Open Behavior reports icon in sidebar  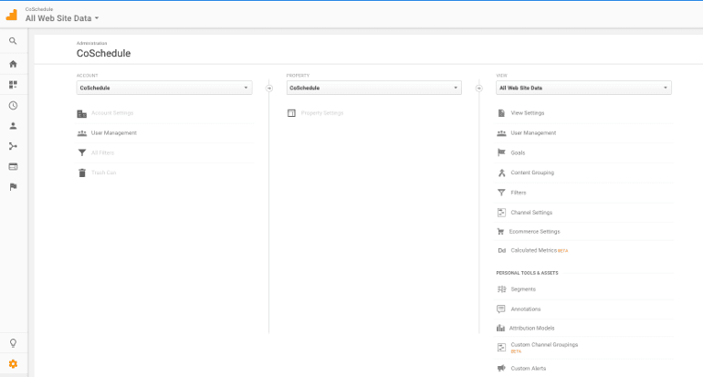click(x=13, y=167)
